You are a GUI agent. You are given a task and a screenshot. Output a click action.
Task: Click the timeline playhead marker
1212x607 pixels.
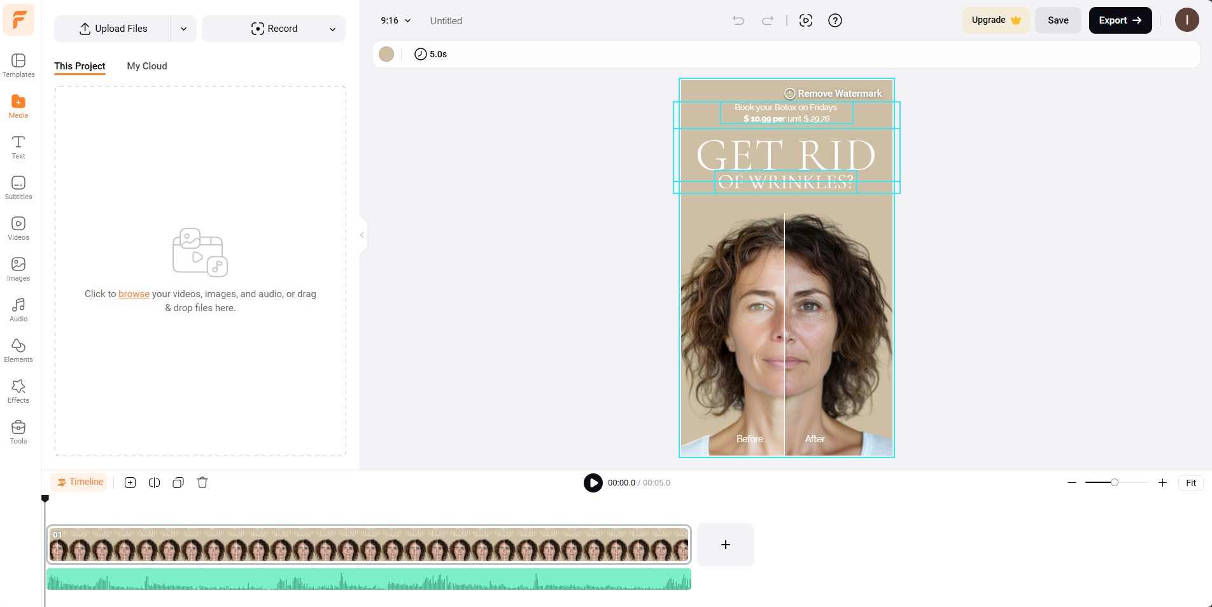coord(45,499)
